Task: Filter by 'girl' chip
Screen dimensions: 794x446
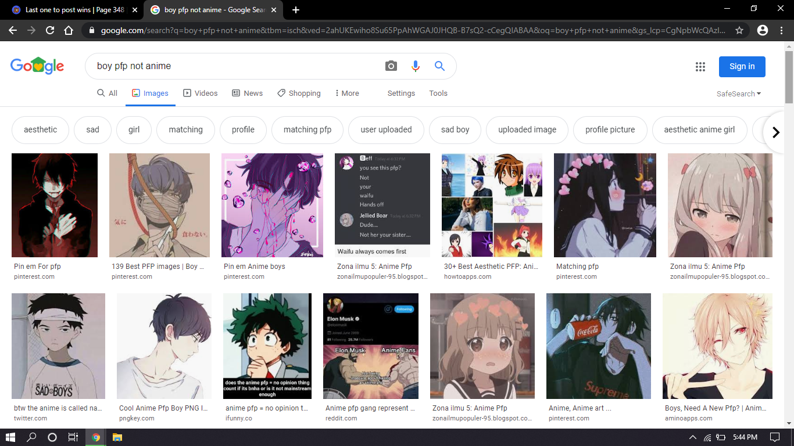Action: point(134,130)
